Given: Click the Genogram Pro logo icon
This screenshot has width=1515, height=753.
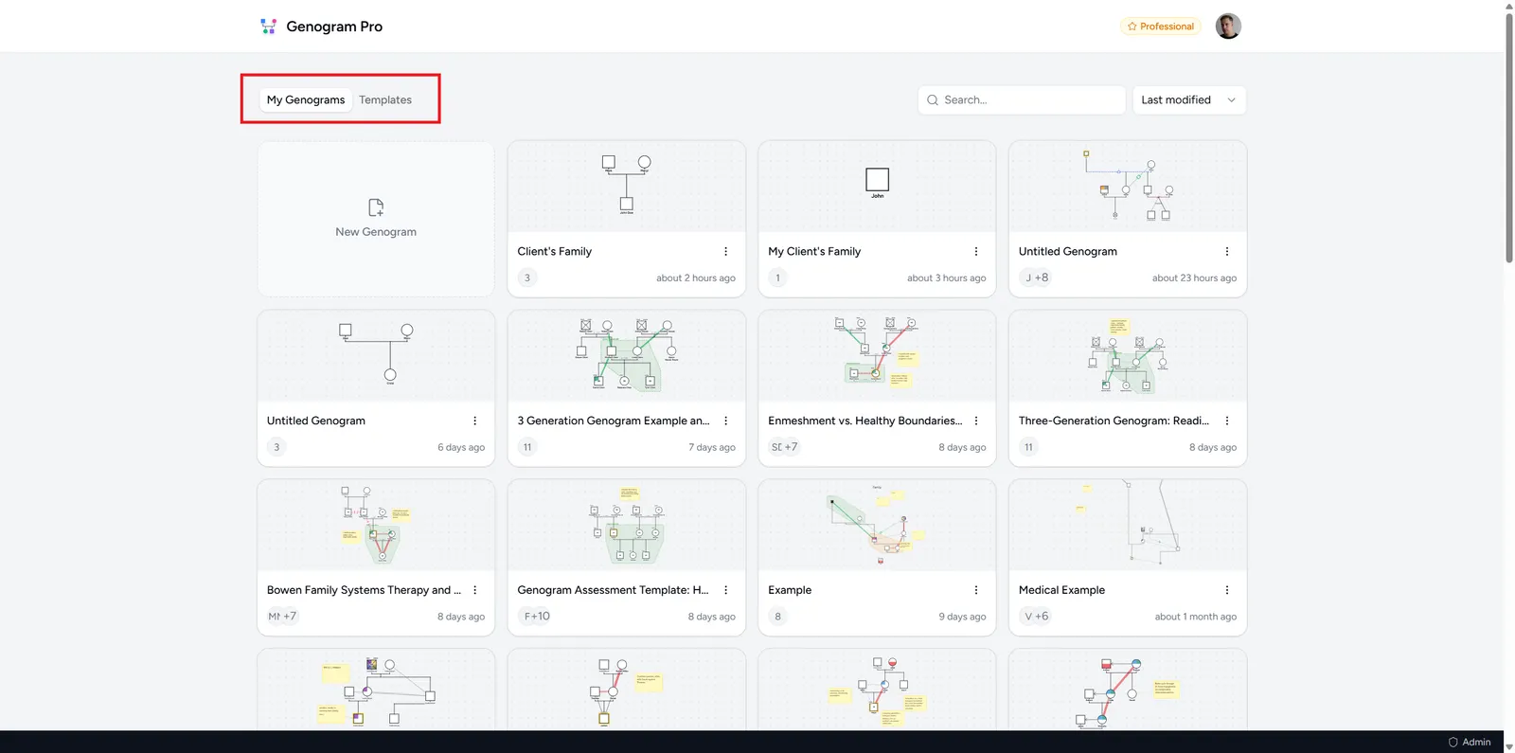Looking at the screenshot, I should coord(268,27).
